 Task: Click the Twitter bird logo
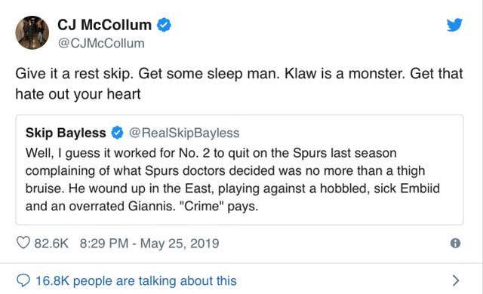tap(454, 25)
